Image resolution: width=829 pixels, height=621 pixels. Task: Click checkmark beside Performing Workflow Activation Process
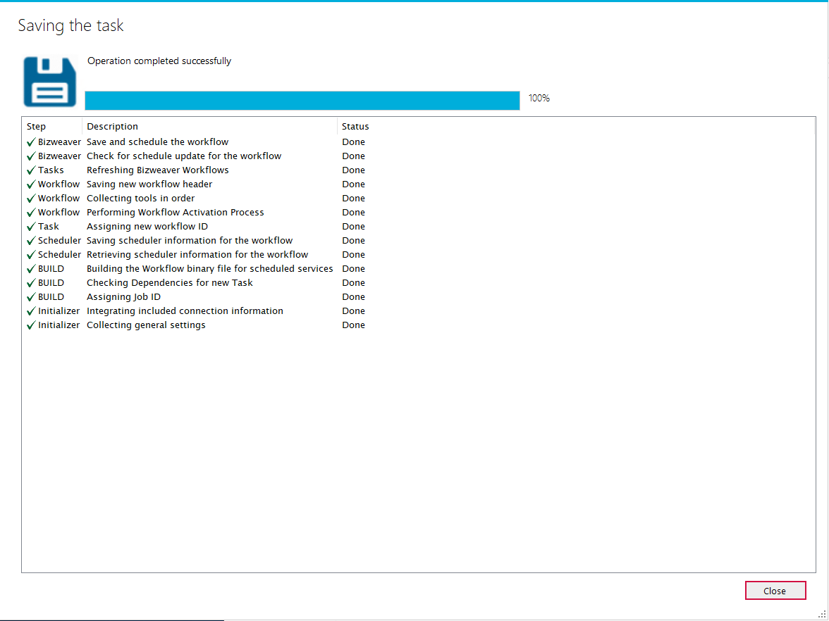pos(31,213)
